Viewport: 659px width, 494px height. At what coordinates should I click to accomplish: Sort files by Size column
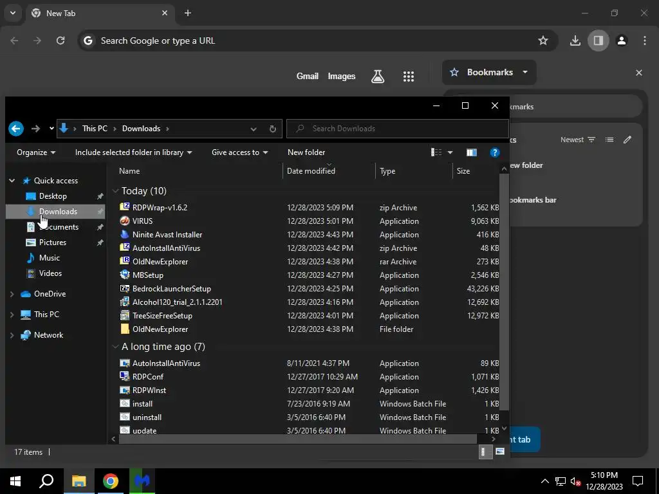(x=463, y=171)
